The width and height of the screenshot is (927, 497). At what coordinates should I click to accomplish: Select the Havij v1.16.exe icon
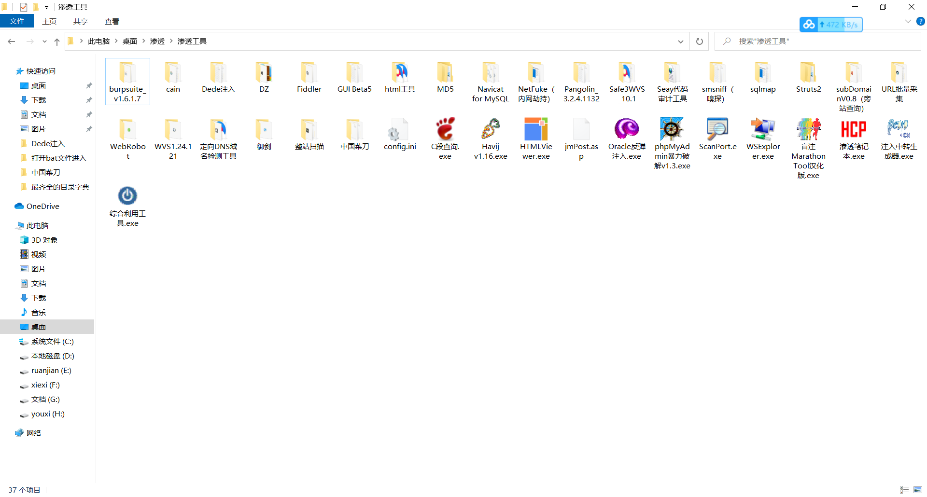[x=491, y=129]
